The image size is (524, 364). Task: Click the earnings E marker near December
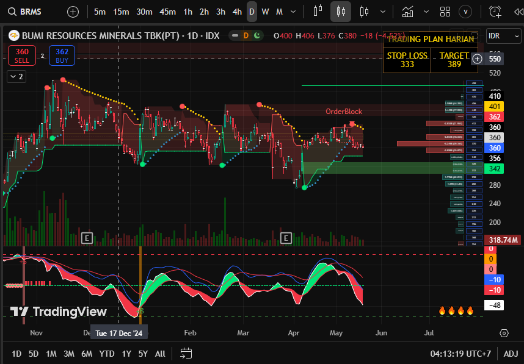pyautogui.click(x=87, y=238)
